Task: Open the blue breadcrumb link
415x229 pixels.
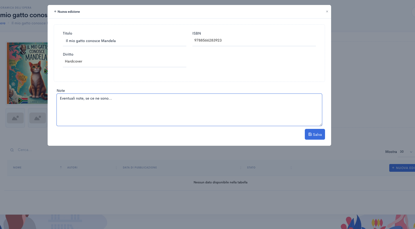Action: 3,23
